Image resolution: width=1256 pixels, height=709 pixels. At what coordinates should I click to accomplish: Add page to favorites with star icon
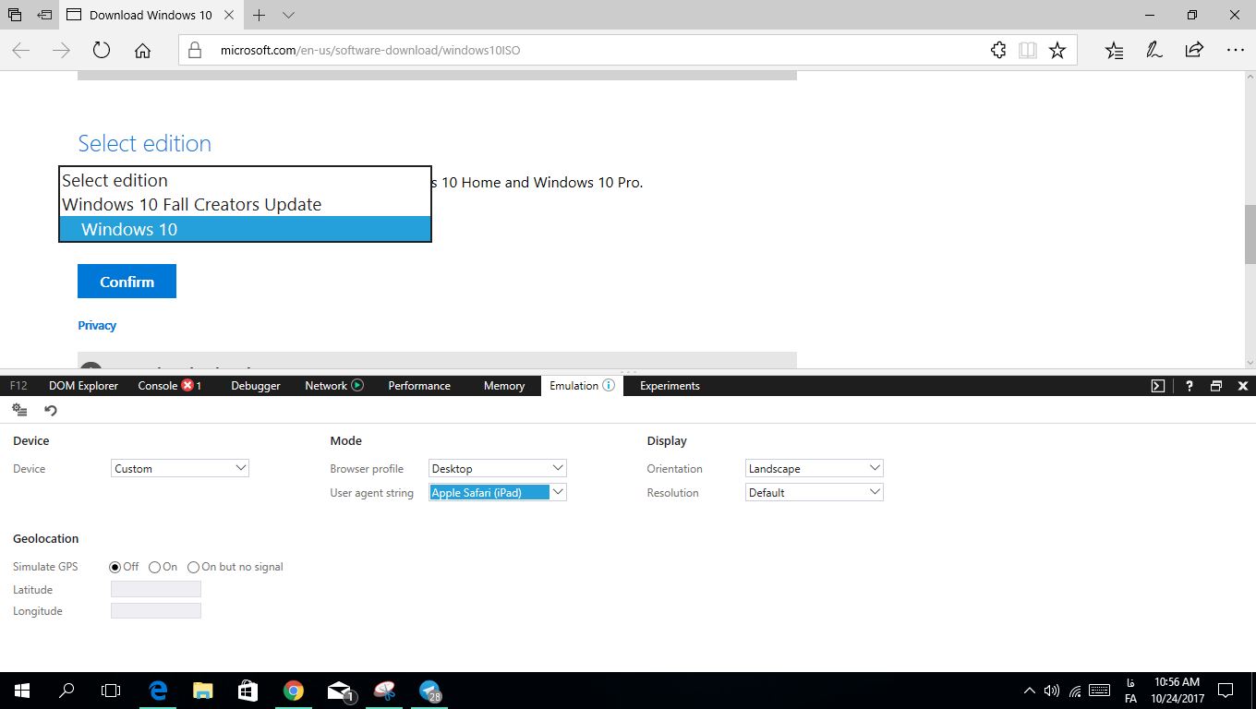pos(1057,50)
